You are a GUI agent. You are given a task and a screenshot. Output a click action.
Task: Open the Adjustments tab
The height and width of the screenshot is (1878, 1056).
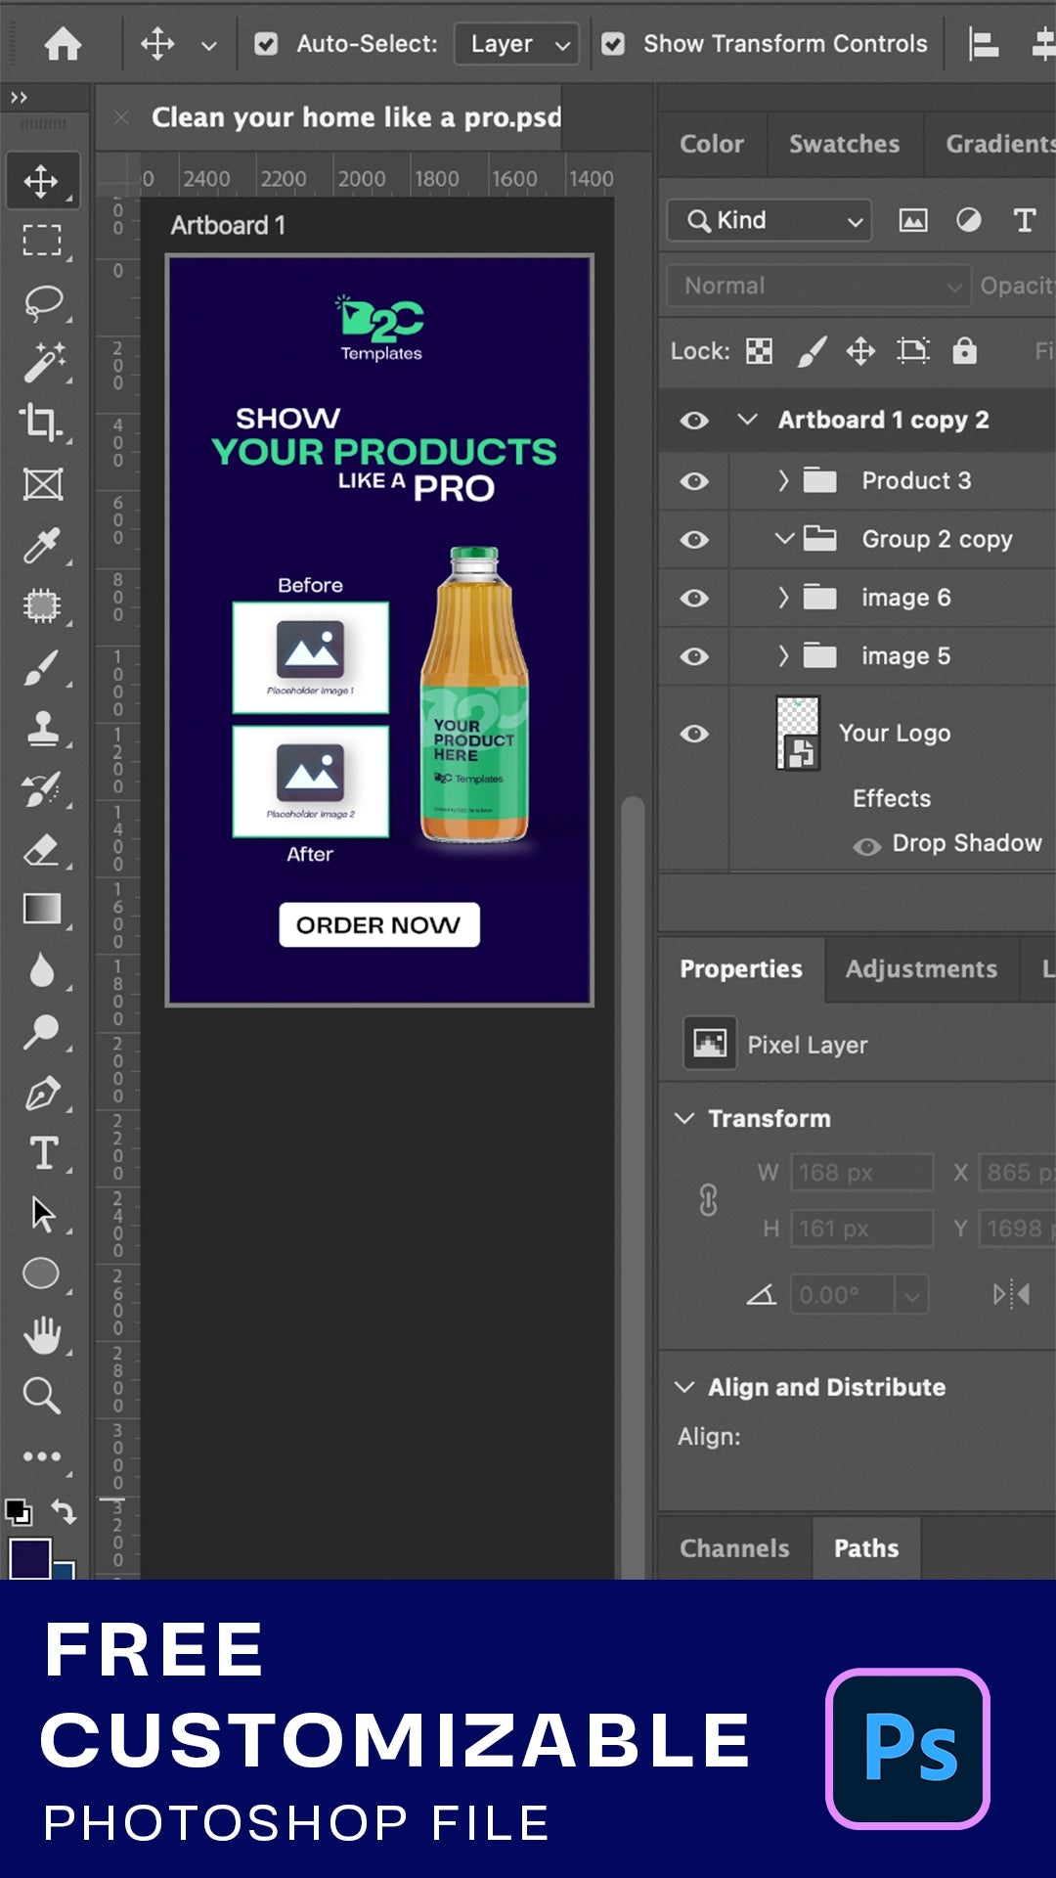coord(921,969)
